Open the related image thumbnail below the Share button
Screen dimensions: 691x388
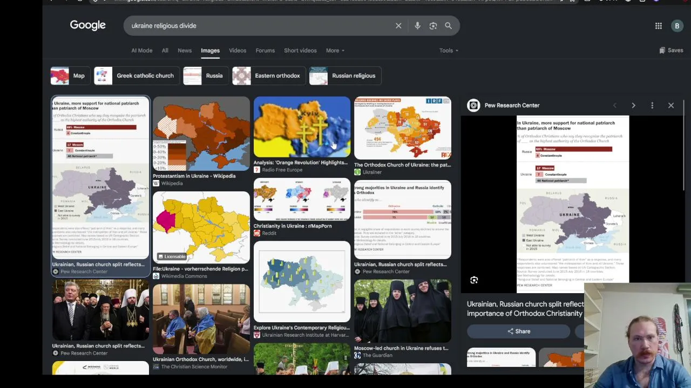501,358
